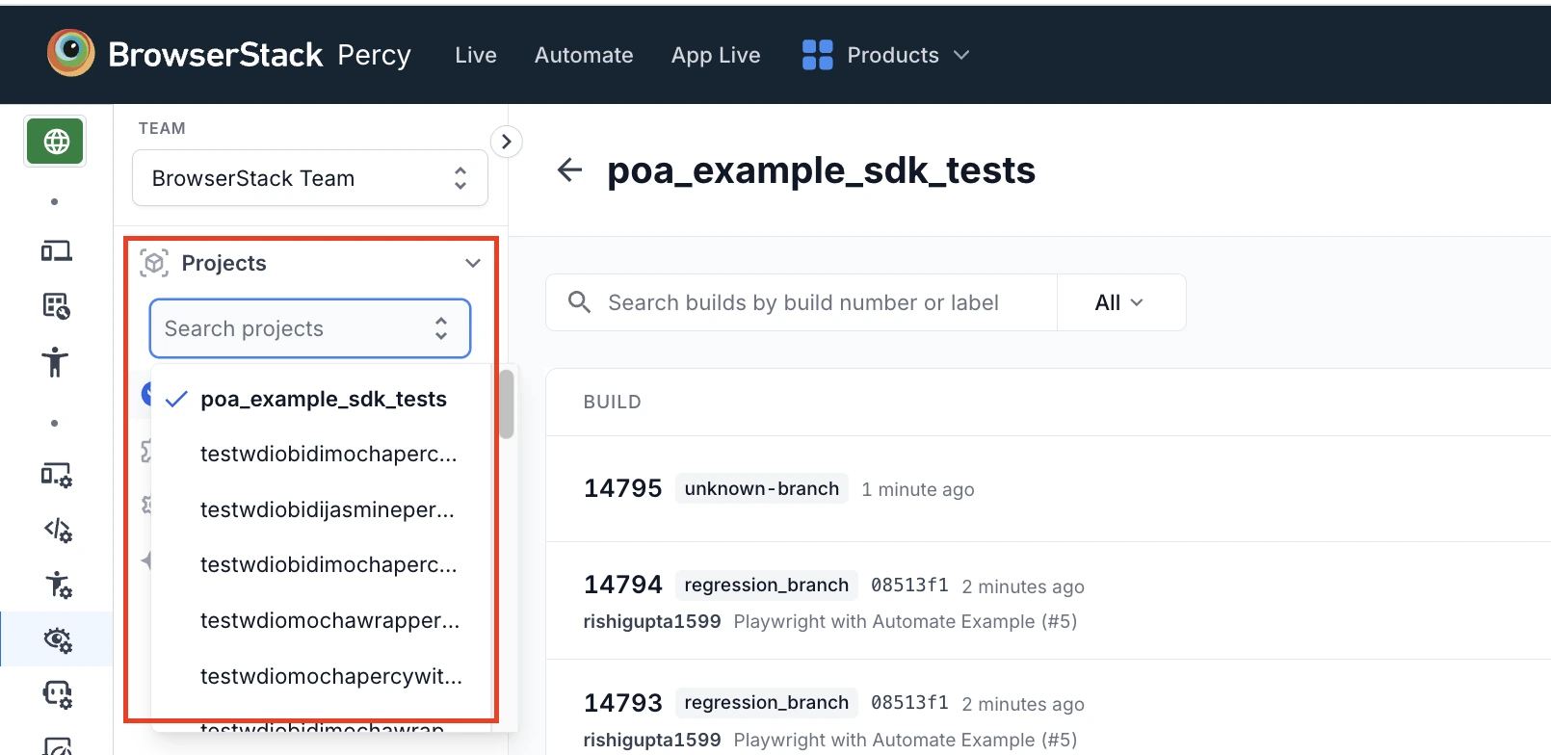Click the project list scrollbar thumb

(x=507, y=404)
